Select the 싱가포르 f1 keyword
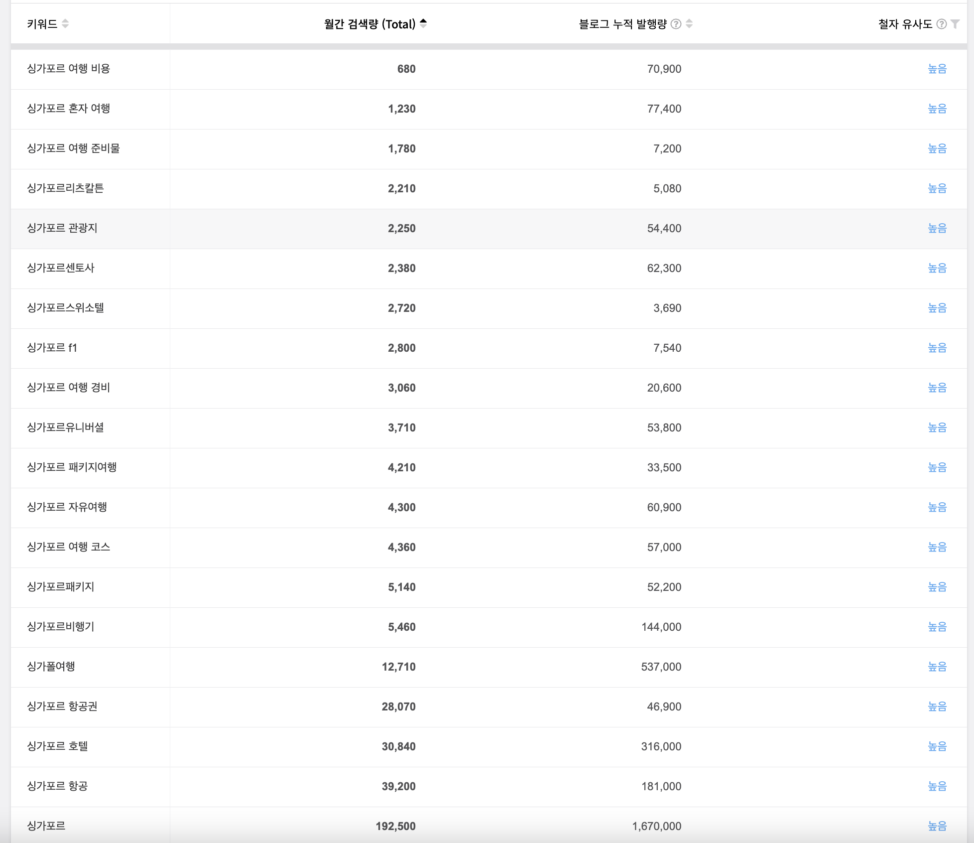974x843 pixels. (52, 348)
